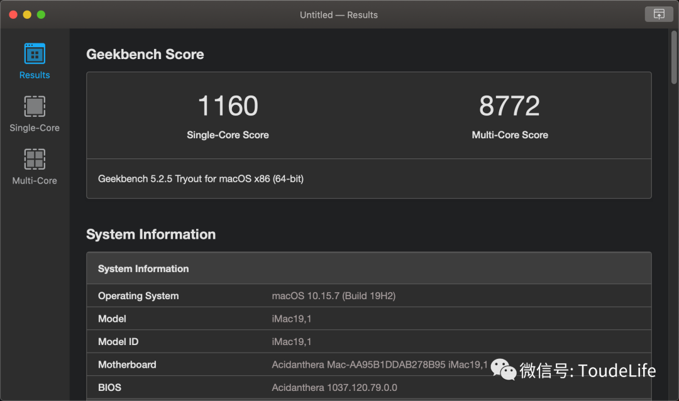679x401 pixels.
Task: Click the Single-Core Score label
Action: [228, 135]
